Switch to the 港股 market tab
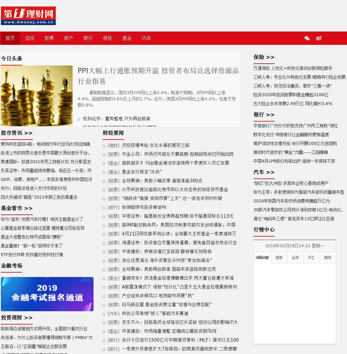This screenshot has width=347, height=354. (x=279, y=258)
